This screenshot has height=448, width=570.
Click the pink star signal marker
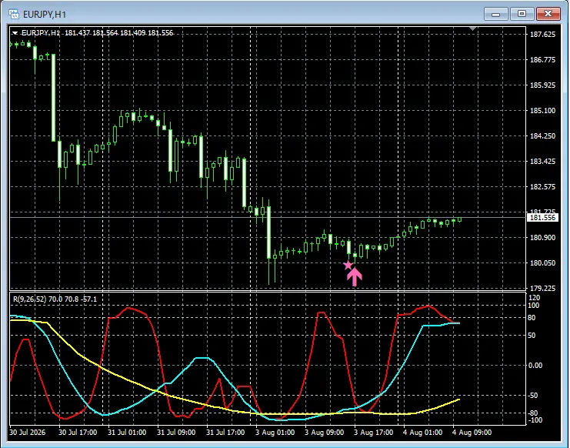348,265
